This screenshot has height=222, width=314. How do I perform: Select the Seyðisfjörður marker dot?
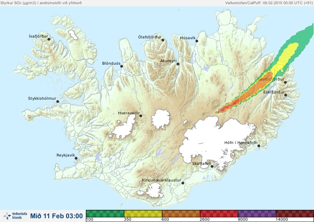[x=286, y=82]
